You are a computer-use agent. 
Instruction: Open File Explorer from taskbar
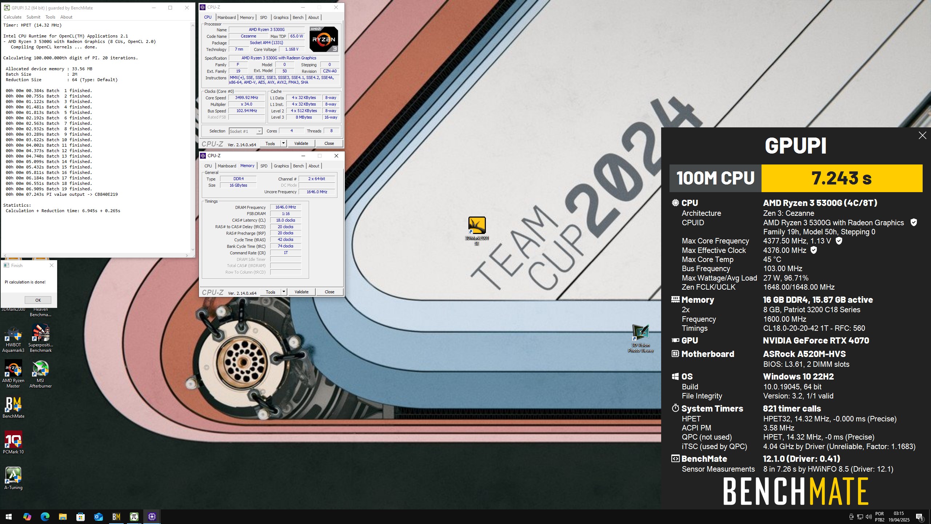pos(63,516)
